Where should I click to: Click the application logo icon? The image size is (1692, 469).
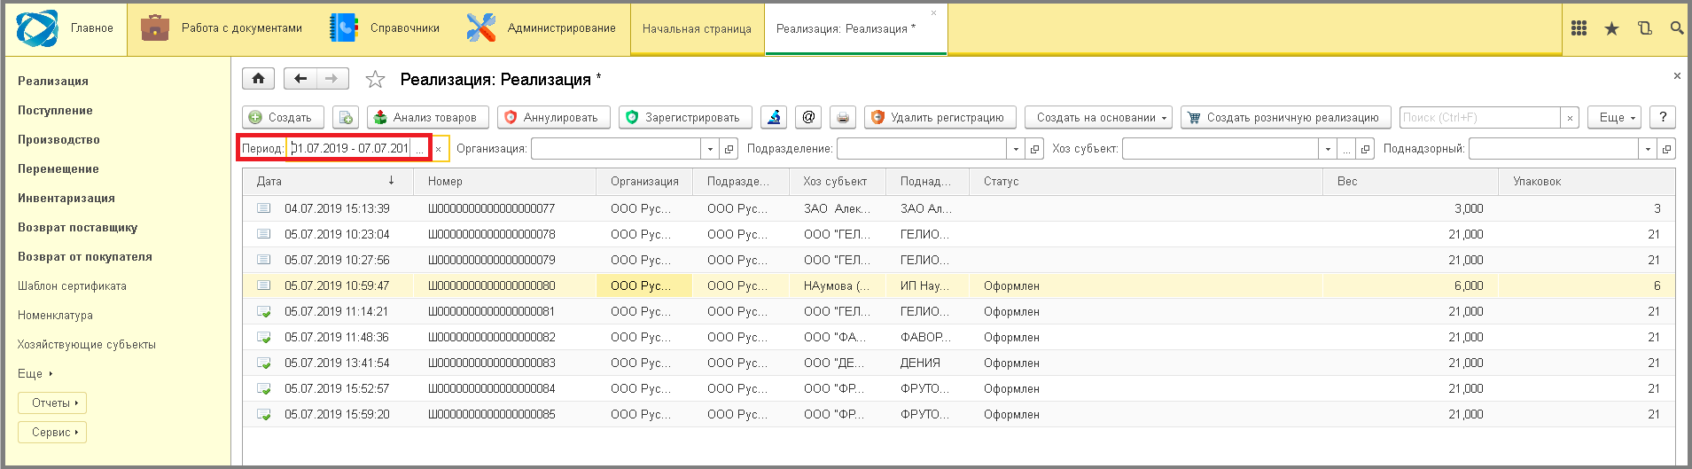coord(37,28)
